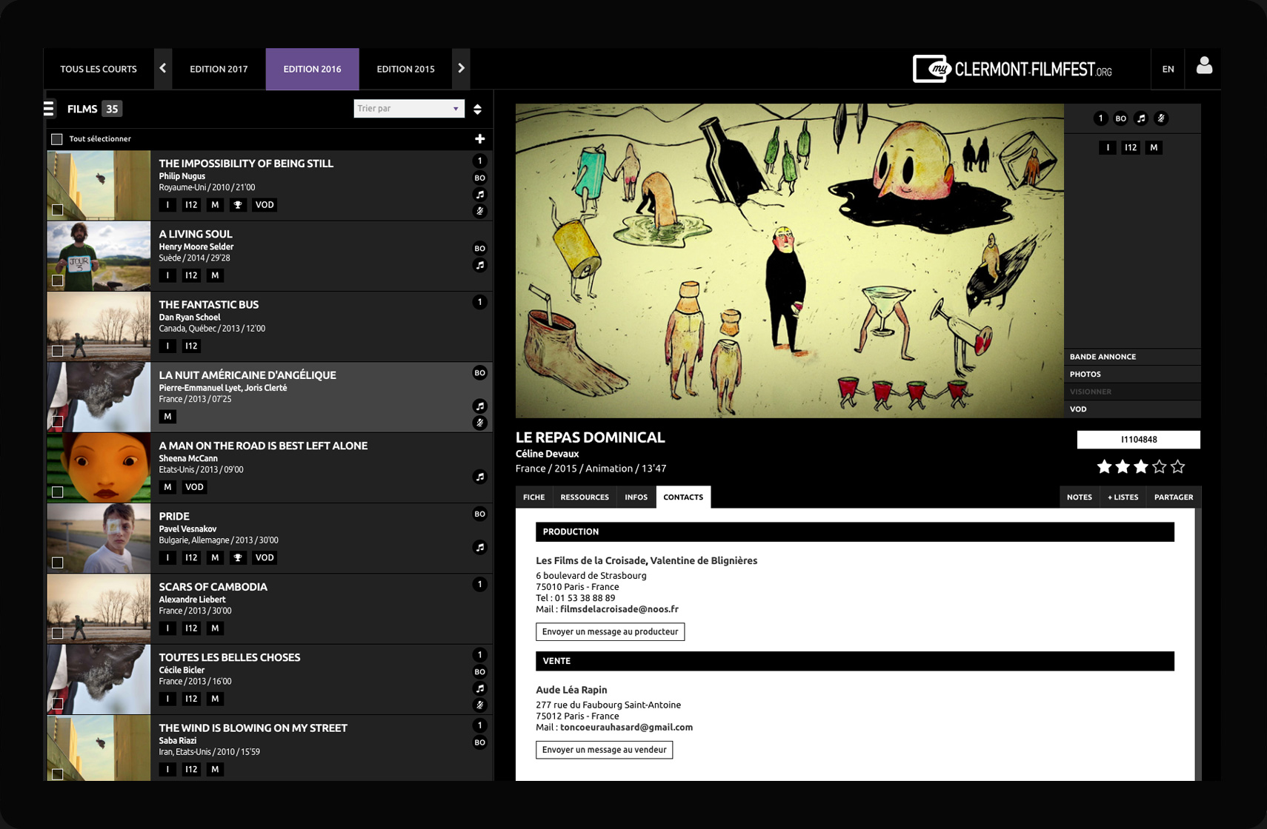
Task: Open Photos for the film
Action: (x=1132, y=375)
